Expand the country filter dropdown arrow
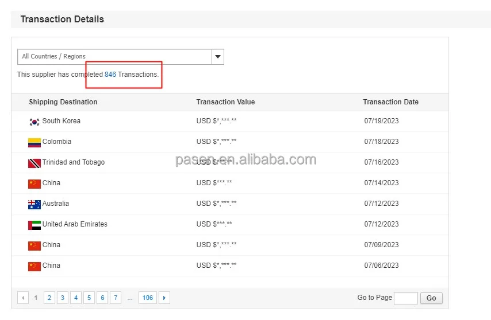The image size is (491, 320). (x=218, y=57)
